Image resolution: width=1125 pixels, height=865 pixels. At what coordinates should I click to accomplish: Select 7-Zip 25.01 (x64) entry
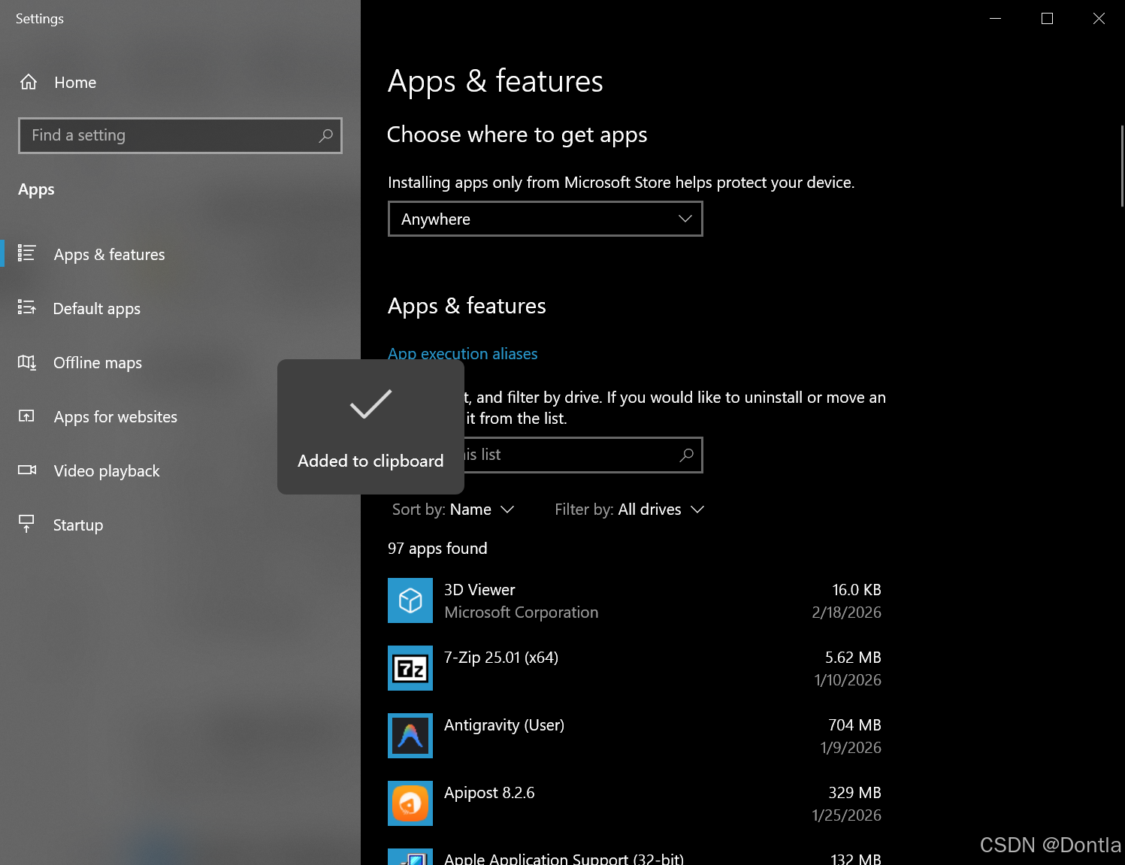634,668
